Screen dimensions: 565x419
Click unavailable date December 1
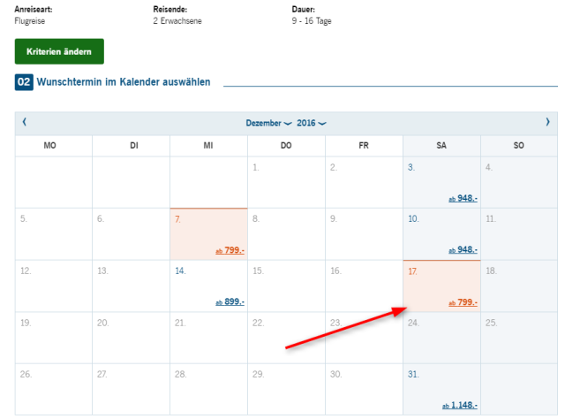[x=286, y=181]
